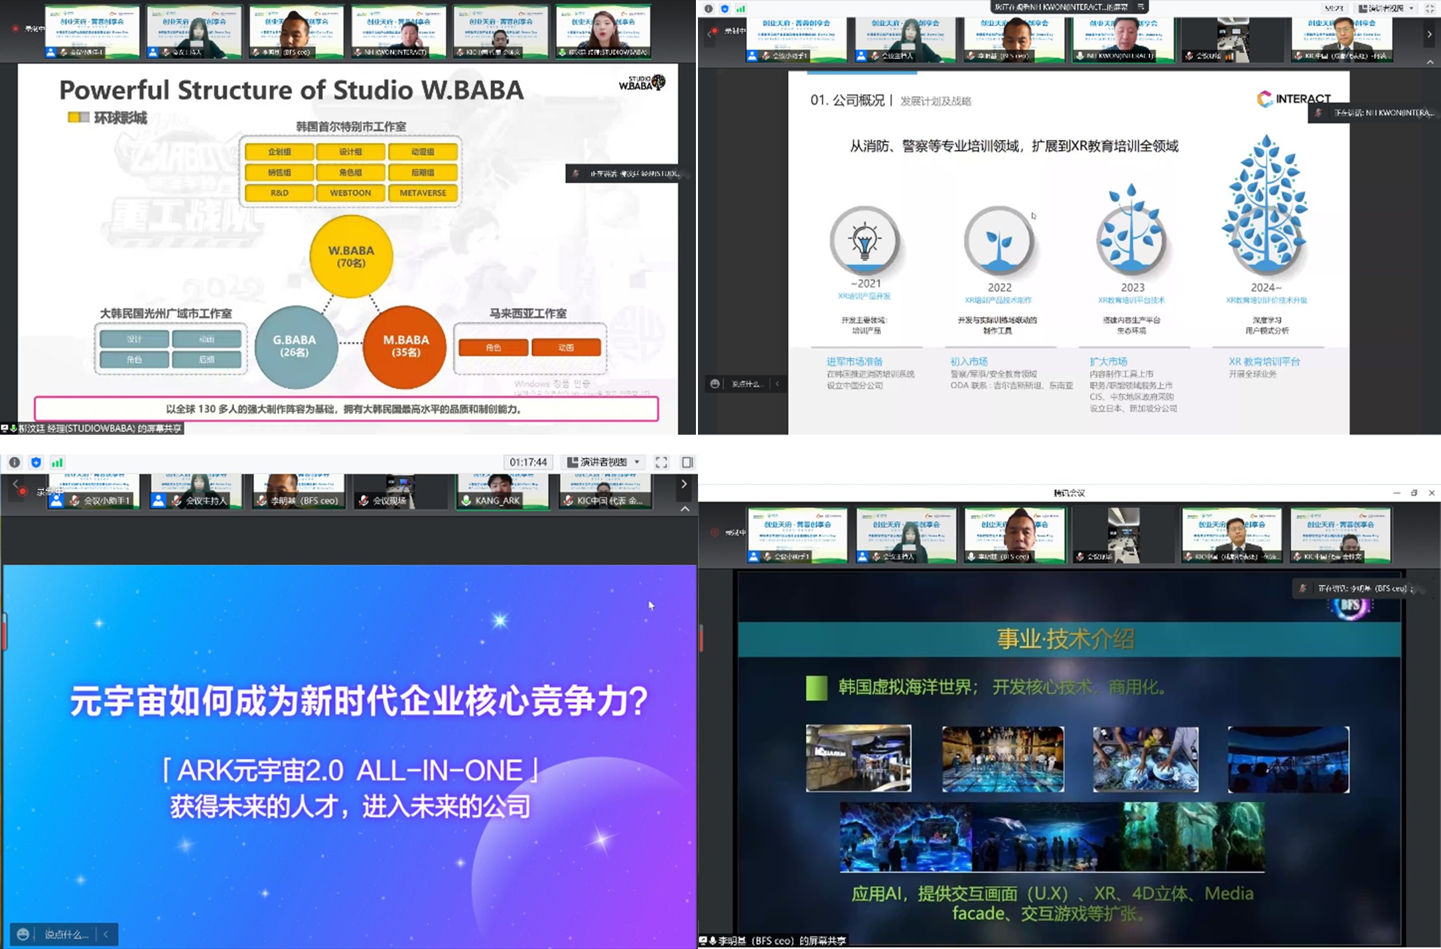Click the 01:17:44 meeting timer
Viewport: 1441px width, 949px height.
coord(528,462)
